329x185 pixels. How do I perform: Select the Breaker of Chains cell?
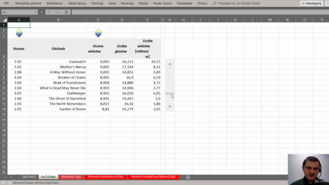[x=58, y=78]
